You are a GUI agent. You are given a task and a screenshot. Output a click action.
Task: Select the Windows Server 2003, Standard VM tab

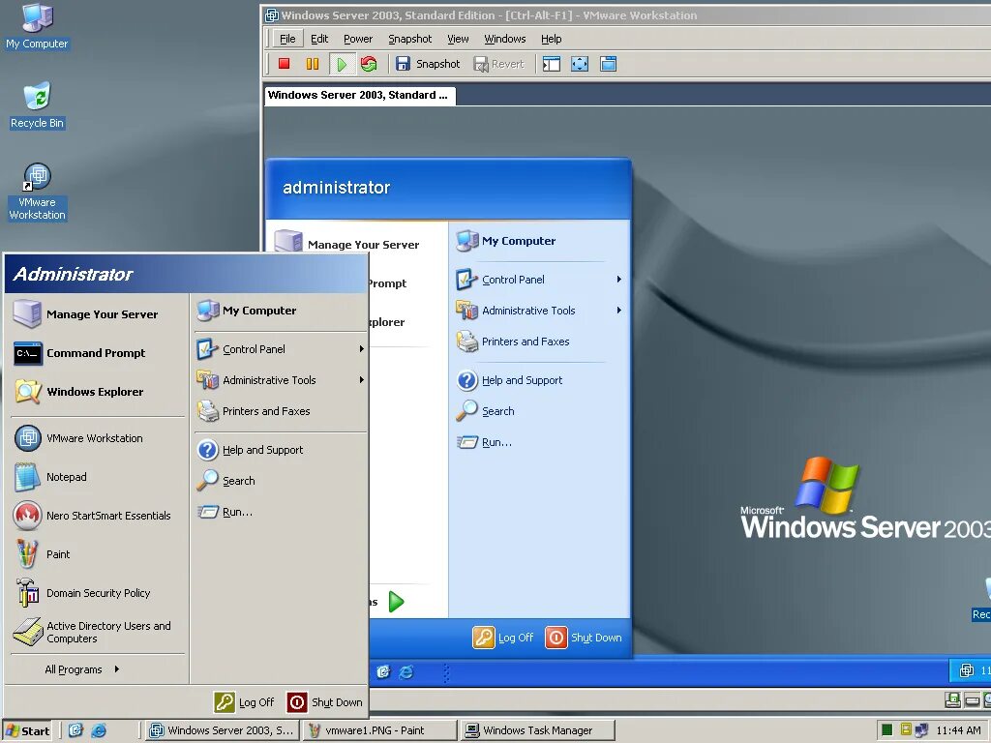359,96
